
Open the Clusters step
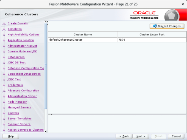pyautogui.click(x=13, y=113)
